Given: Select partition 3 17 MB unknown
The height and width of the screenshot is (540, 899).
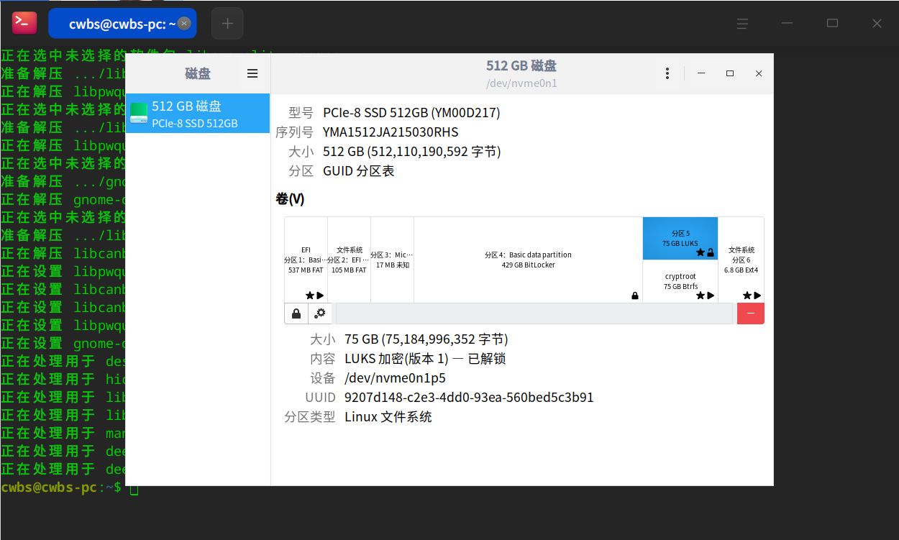Looking at the screenshot, I should click(x=392, y=260).
